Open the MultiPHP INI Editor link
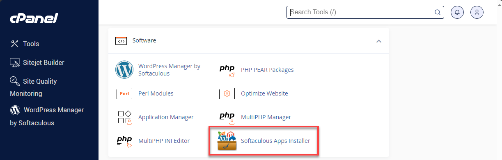This screenshot has width=502, height=160. coord(164,141)
